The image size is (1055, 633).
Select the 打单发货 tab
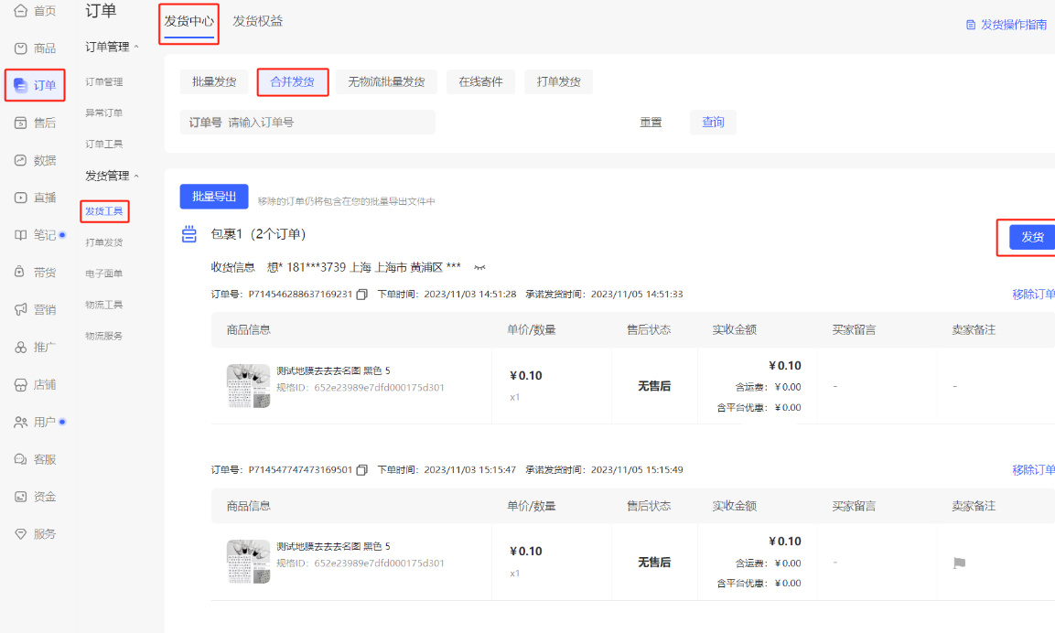(x=558, y=82)
